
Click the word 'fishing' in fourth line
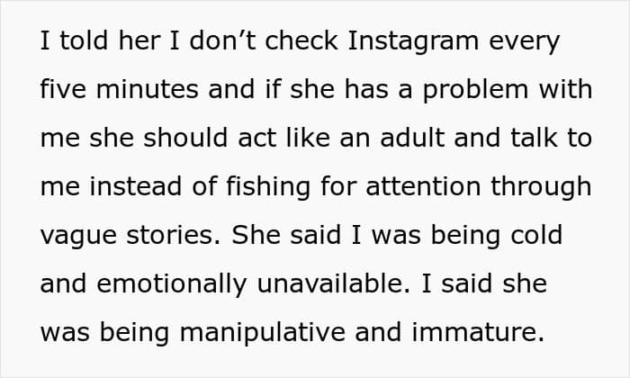pos(268,187)
